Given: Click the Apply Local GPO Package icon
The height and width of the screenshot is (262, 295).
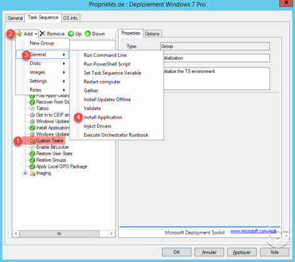Looking at the screenshot, I should click(x=32, y=166).
